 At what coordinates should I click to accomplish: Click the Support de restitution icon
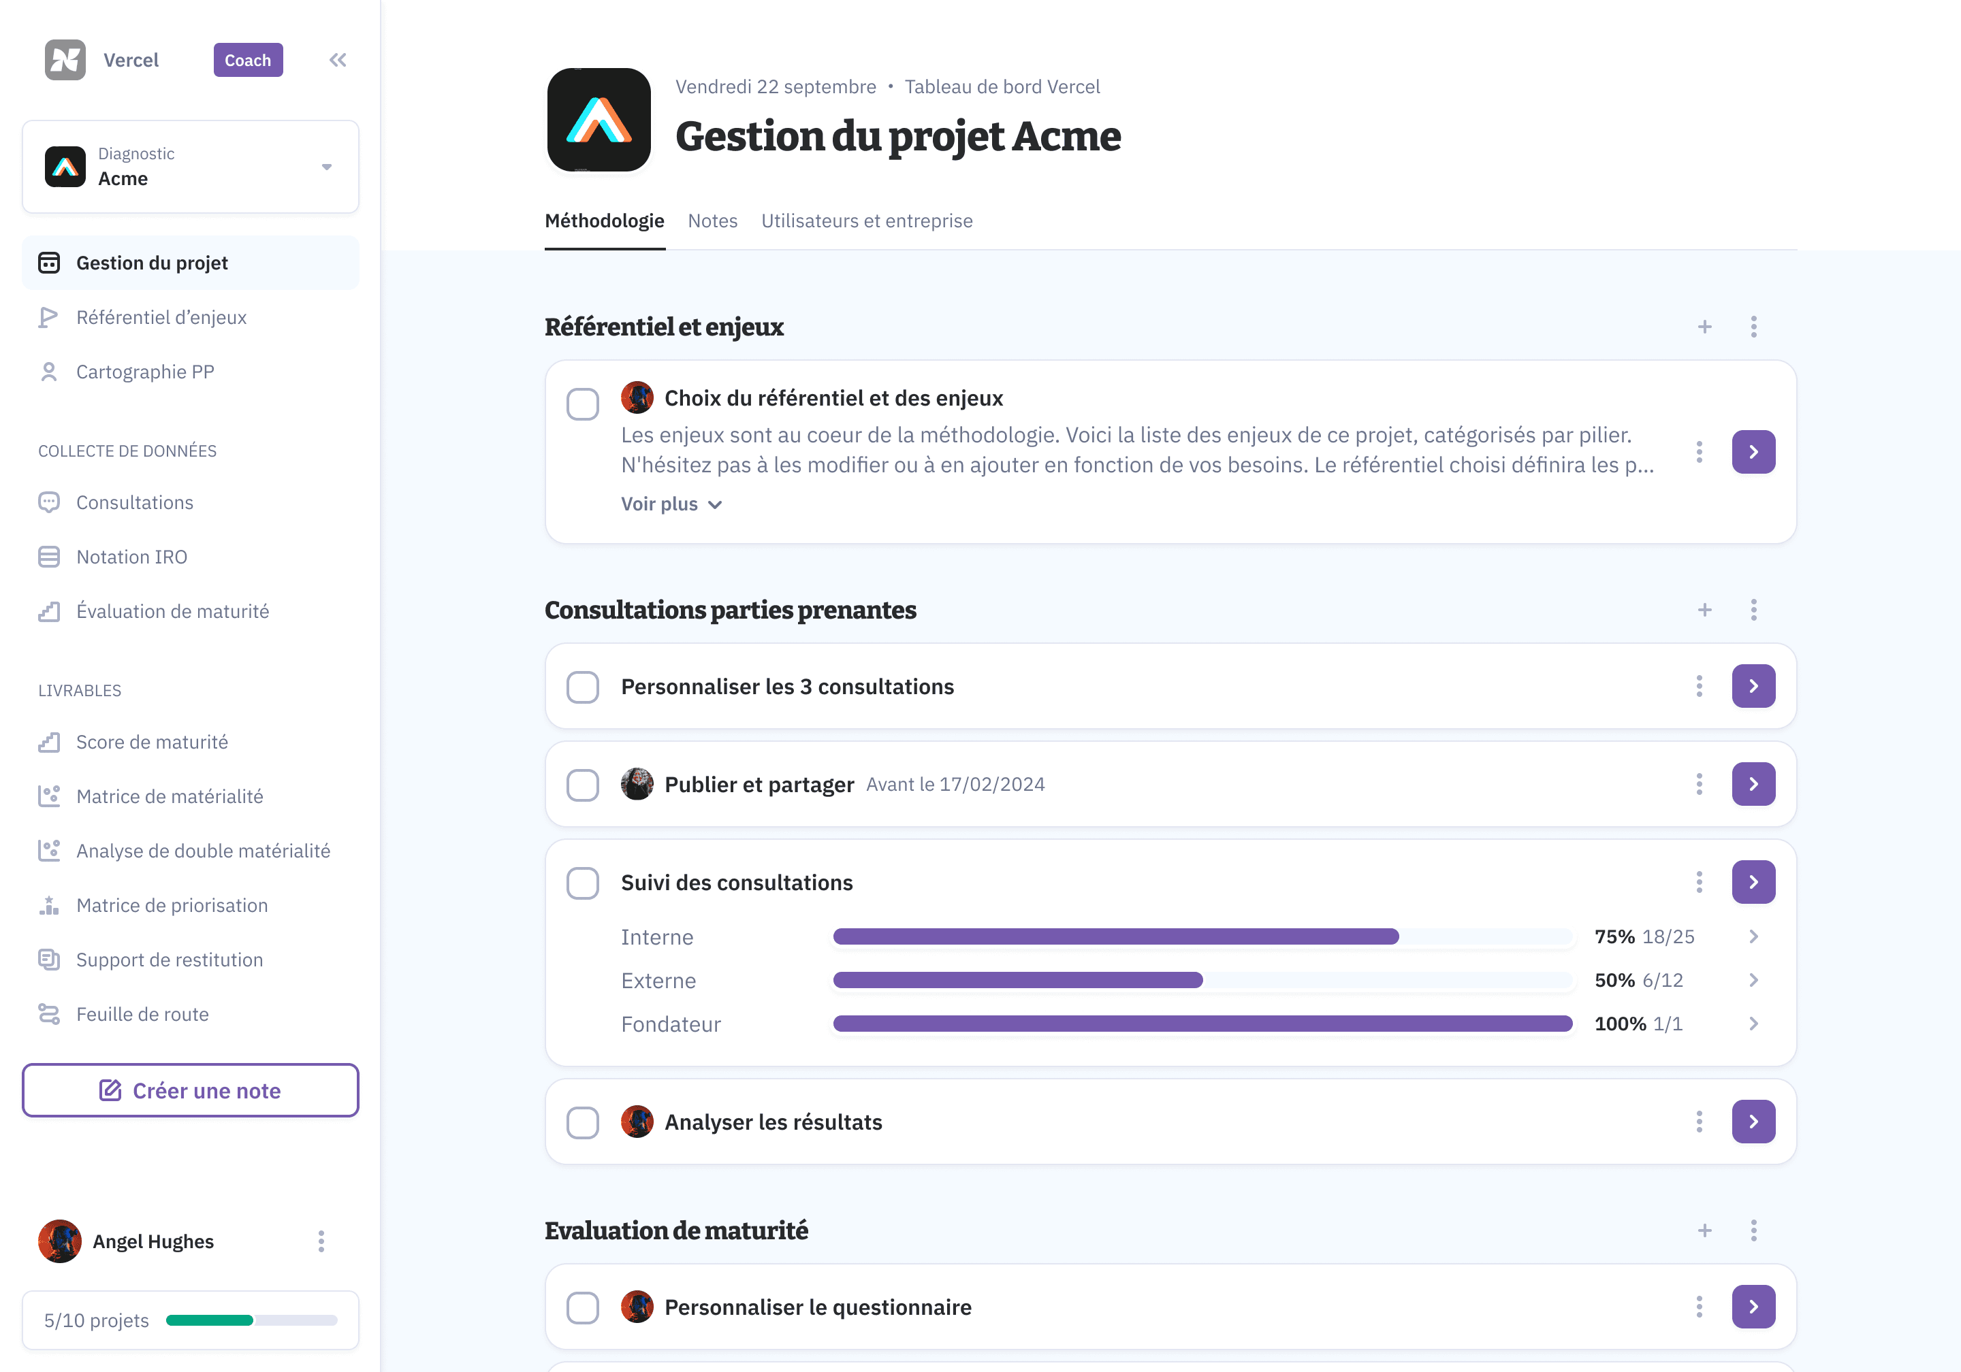pos(48,960)
